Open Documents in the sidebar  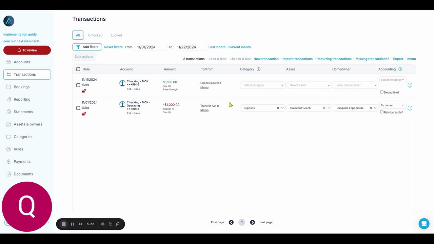click(x=27, y=174)
